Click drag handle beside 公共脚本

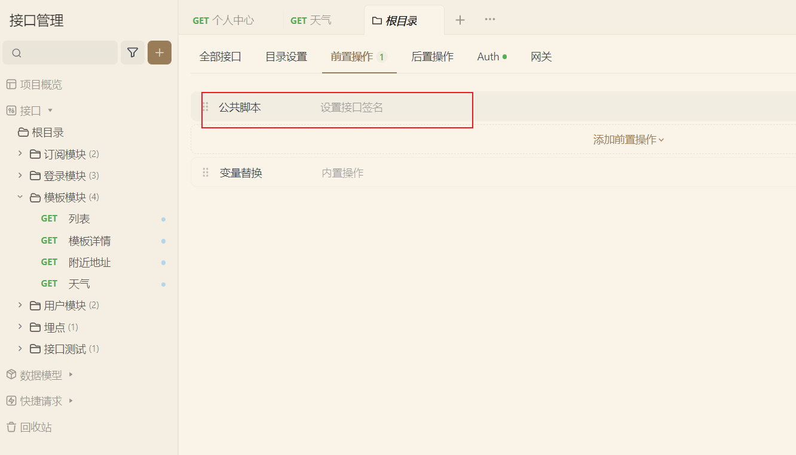206,107
